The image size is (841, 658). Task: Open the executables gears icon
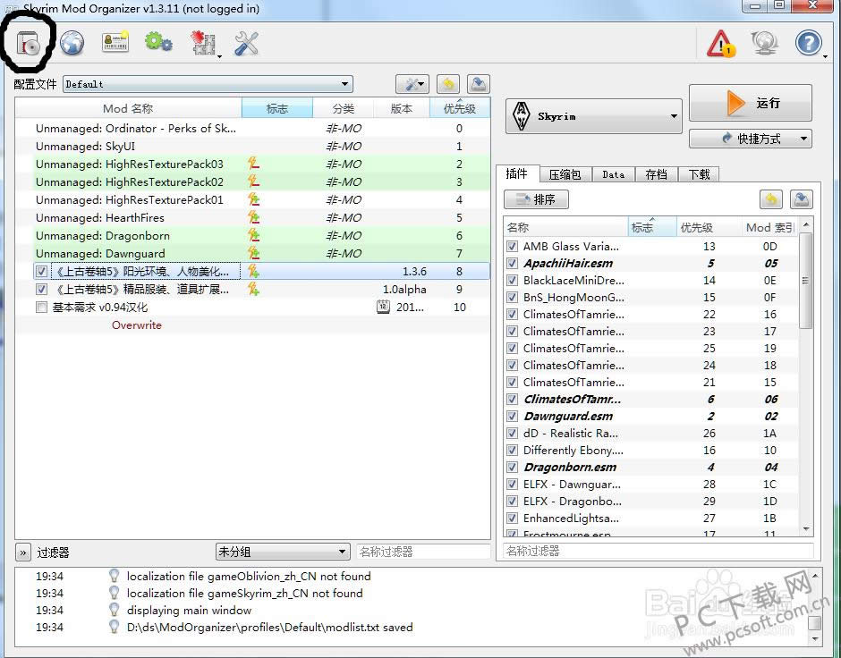pos(158,43)
